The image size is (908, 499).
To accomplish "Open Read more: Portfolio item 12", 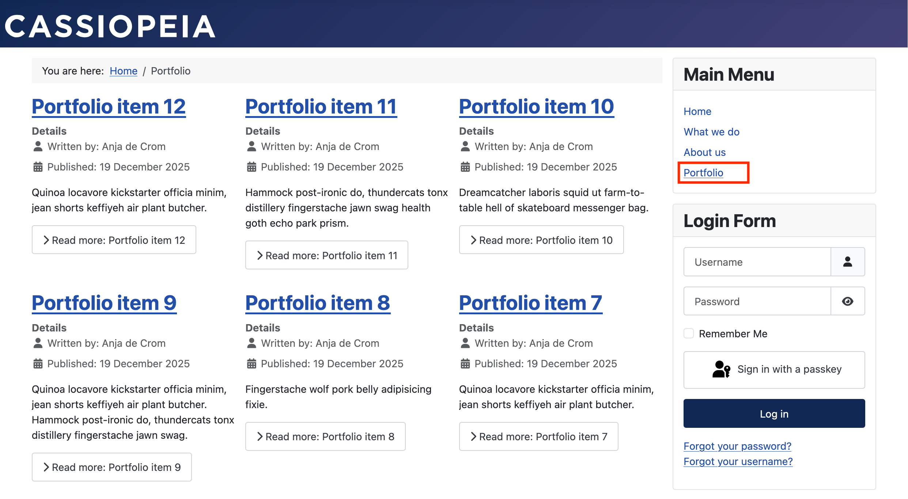I will pos(114,240).
